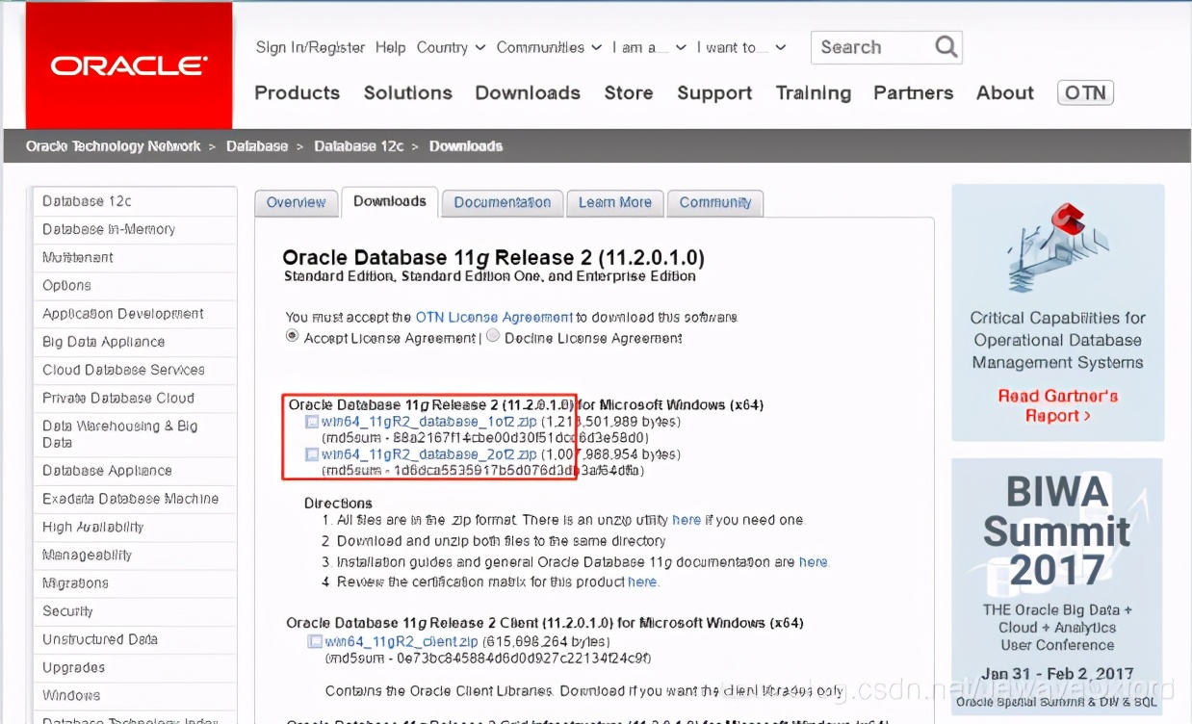Click the BIWA Summit 2017 banner
Viewport: 1192px width, 724px height.
point(1058,584)
